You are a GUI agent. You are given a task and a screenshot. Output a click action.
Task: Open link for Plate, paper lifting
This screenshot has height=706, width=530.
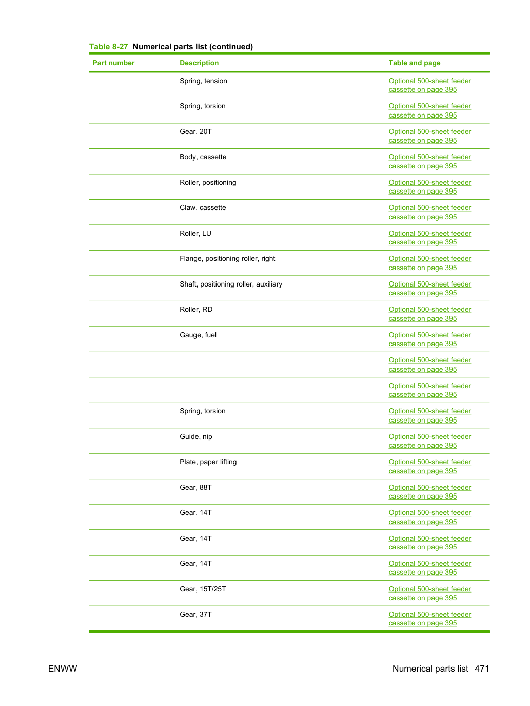tap(429, 467)
